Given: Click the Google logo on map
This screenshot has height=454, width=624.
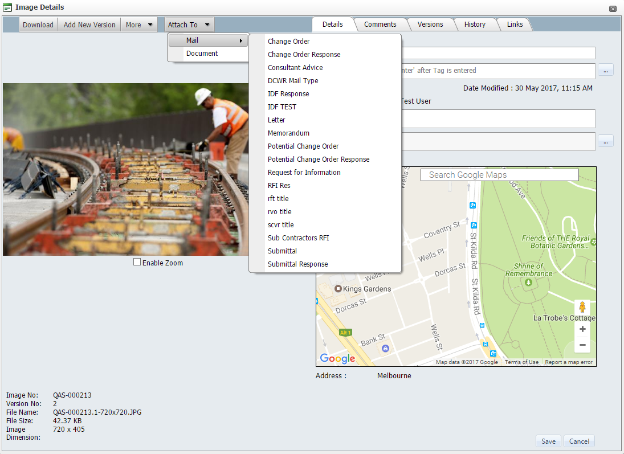Looking at the screenshot, I should [x=337, y=358].
